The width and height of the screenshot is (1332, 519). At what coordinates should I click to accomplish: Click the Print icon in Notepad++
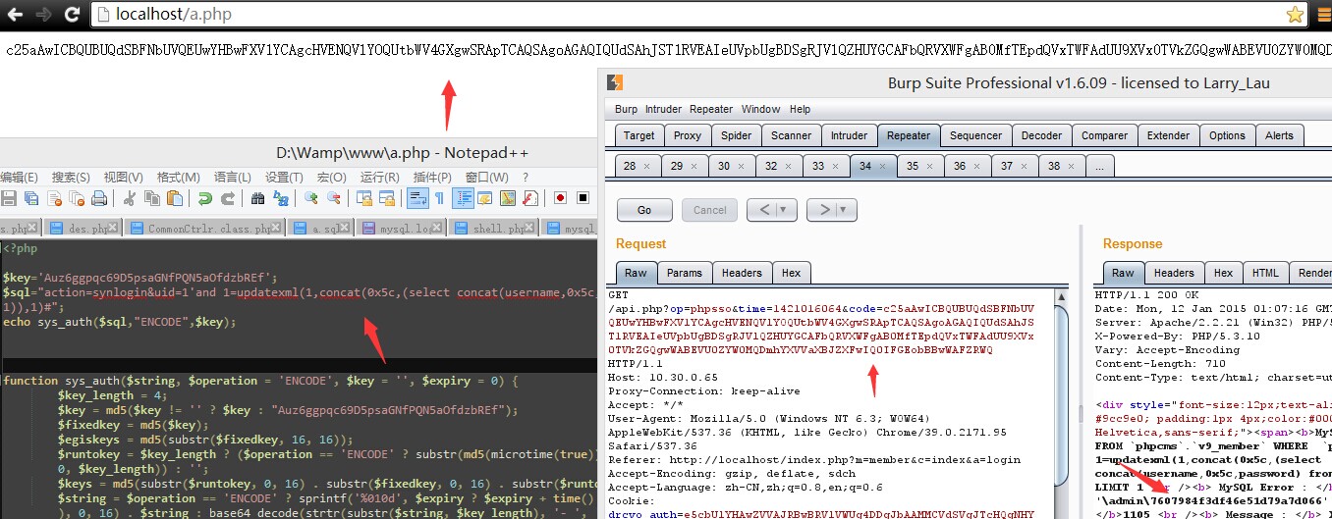tap(99, 198)
